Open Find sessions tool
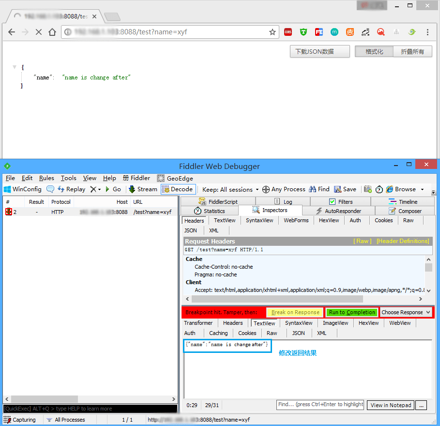Image resolution: width=440 pixels, height=426 pixels. (319, 189)
